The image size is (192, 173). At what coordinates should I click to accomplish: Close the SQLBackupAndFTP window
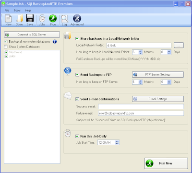tap(188, 4)
